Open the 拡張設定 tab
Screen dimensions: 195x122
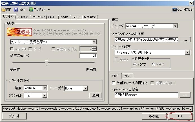coord(90,17)
